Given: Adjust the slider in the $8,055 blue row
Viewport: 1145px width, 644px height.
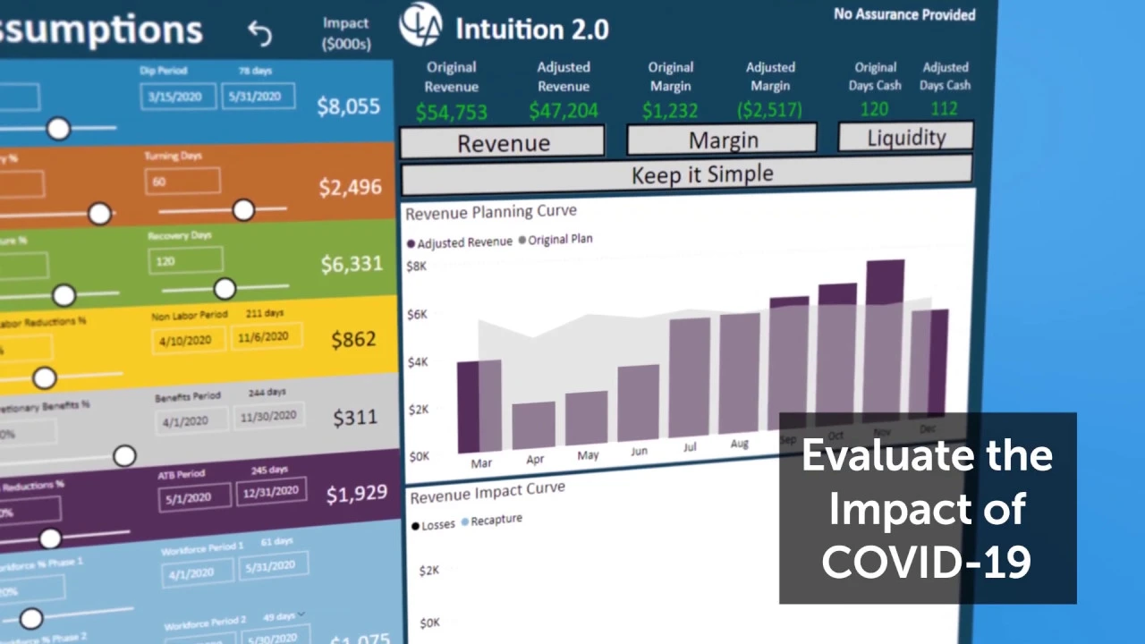Looking at the screenshot, I should [58, 129].
